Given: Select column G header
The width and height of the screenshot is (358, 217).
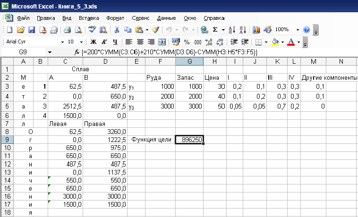Looking at the screenshot, I should 189,61.
